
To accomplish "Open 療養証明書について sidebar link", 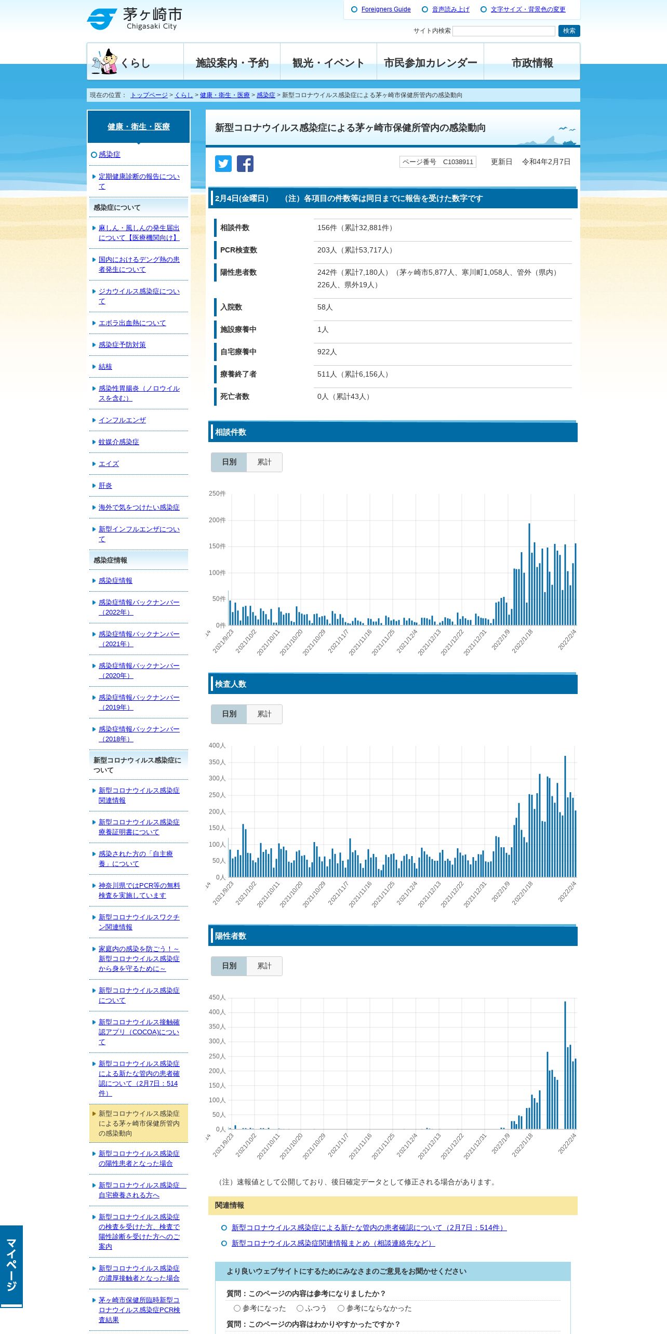I will (139, 827).
